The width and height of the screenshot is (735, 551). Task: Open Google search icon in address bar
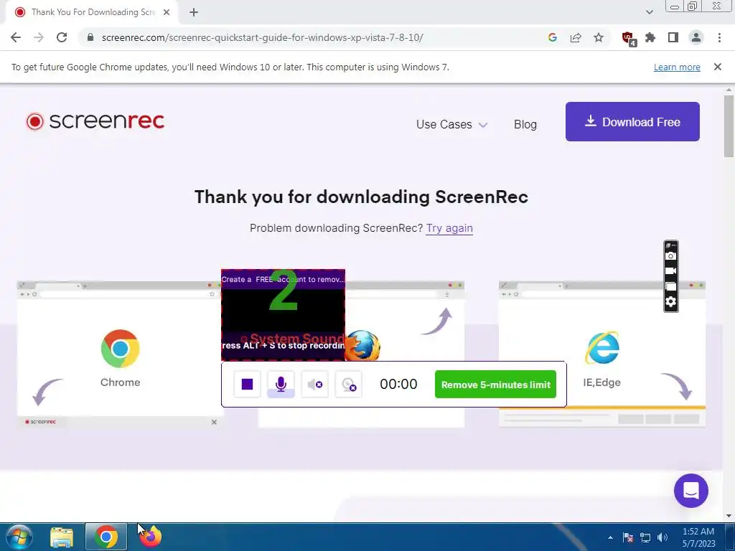pyautogui.click(x=553, y=37)
